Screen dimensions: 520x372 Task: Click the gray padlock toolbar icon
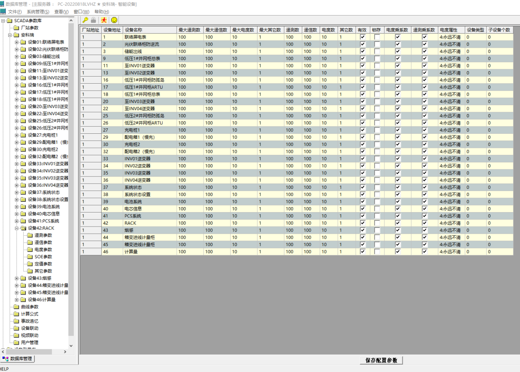[x=94, y=20]
